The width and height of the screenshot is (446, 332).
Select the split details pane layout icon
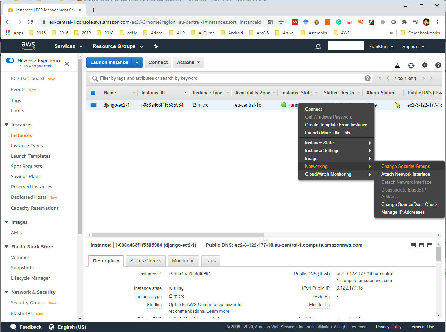(421, 245)
